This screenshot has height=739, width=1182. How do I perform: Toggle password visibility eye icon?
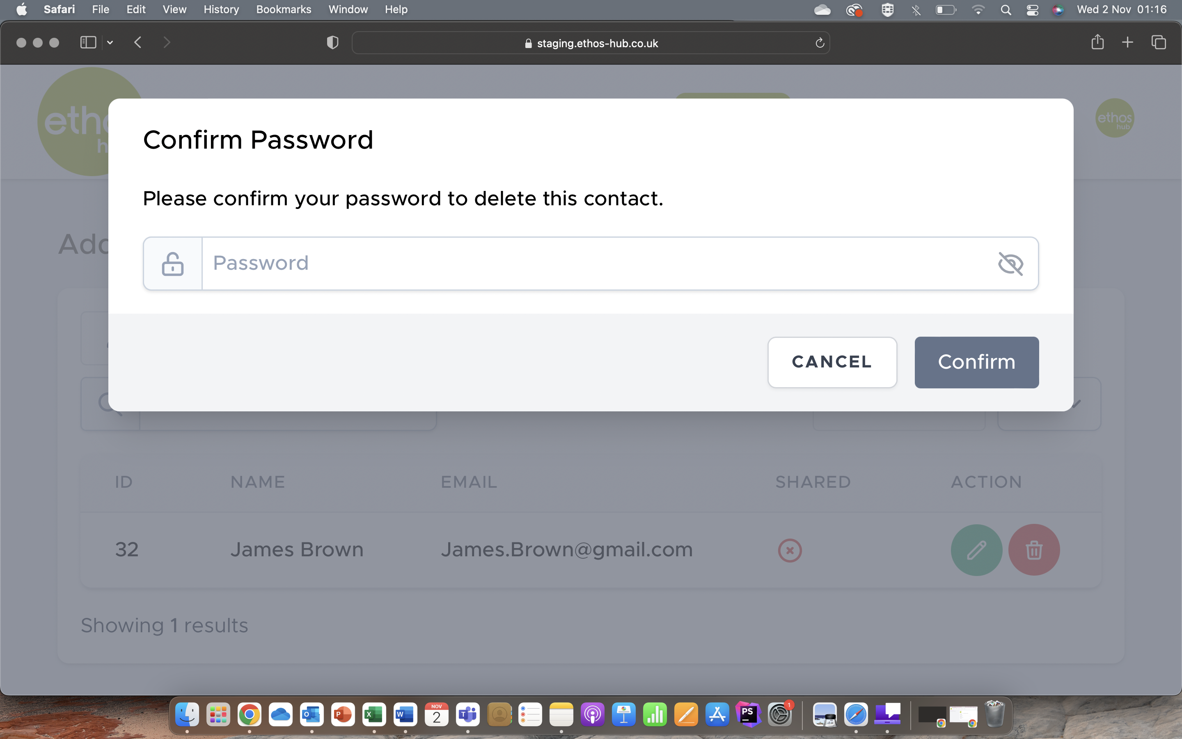(1010, 264)
